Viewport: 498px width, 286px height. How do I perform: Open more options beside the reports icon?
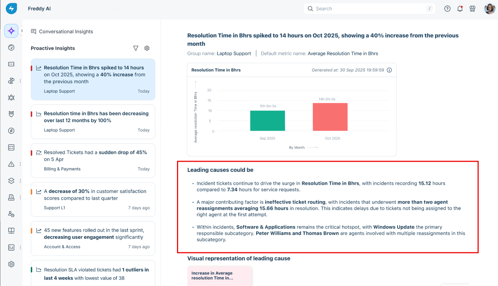point(20,247)
